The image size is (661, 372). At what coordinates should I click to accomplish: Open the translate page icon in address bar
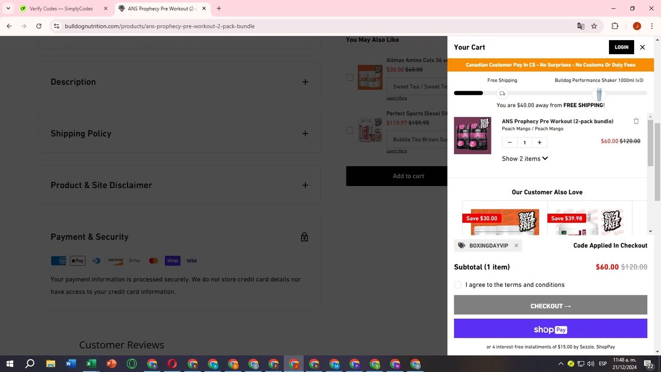pyautogui.click(x=581, y=26)
